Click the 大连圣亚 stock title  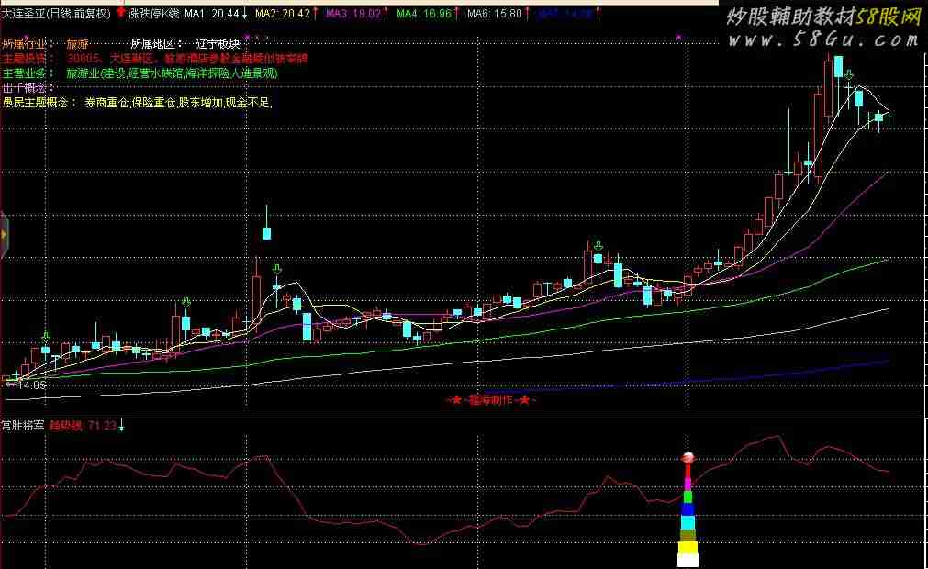pyautogui.click(x=24, y=14)
